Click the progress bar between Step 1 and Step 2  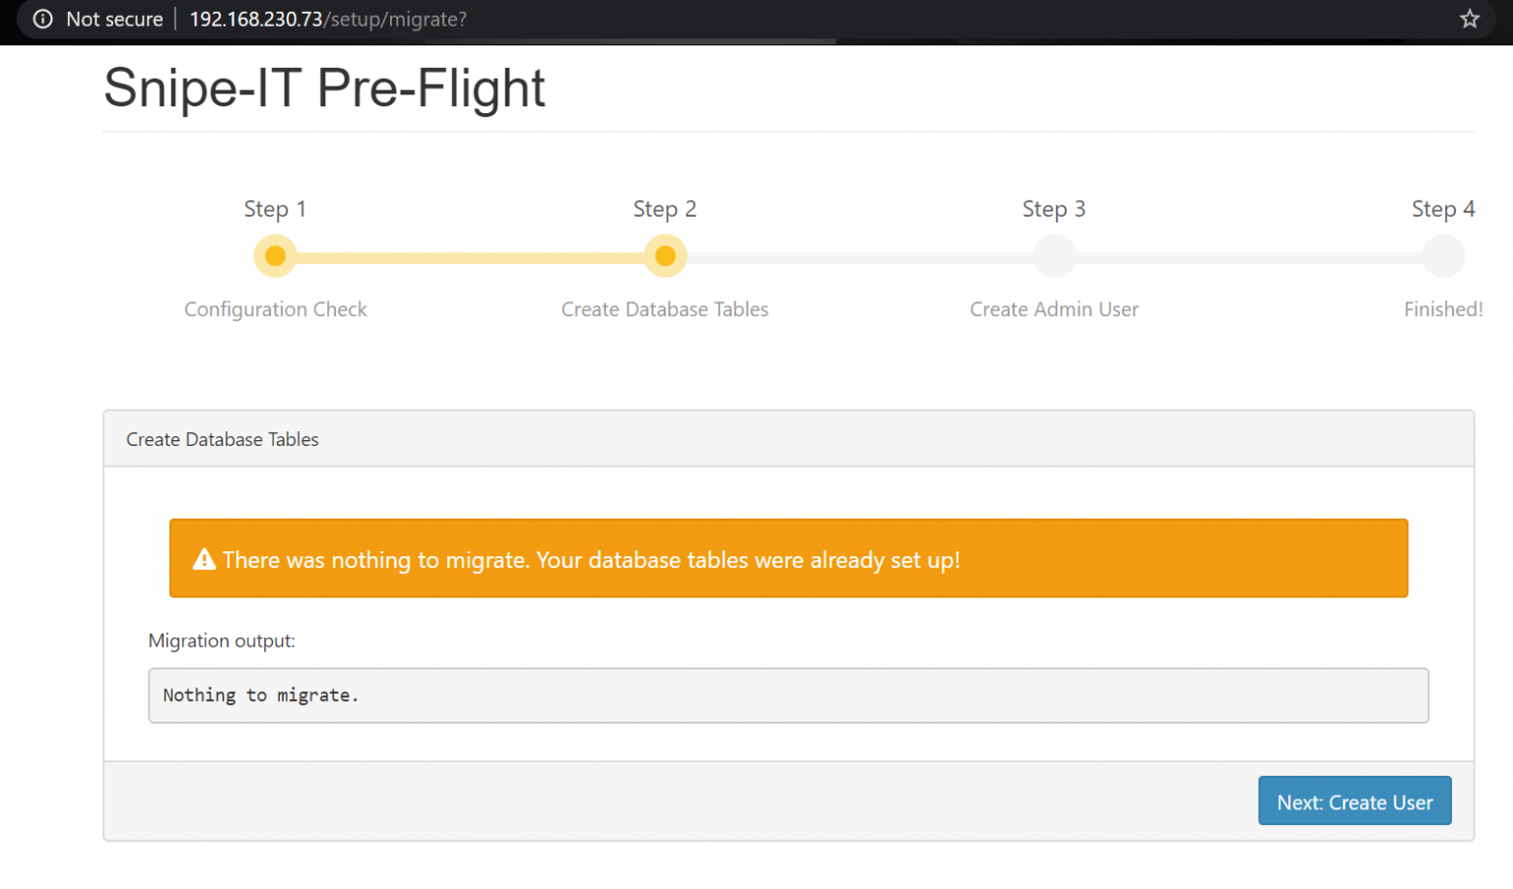[x=470, y=257]
